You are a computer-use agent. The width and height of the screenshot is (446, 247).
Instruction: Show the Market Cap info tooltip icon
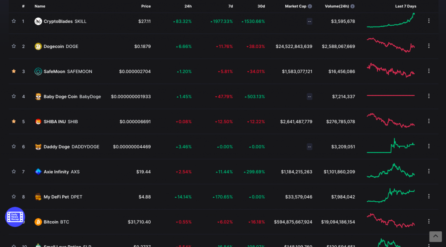tap(310, 6)
